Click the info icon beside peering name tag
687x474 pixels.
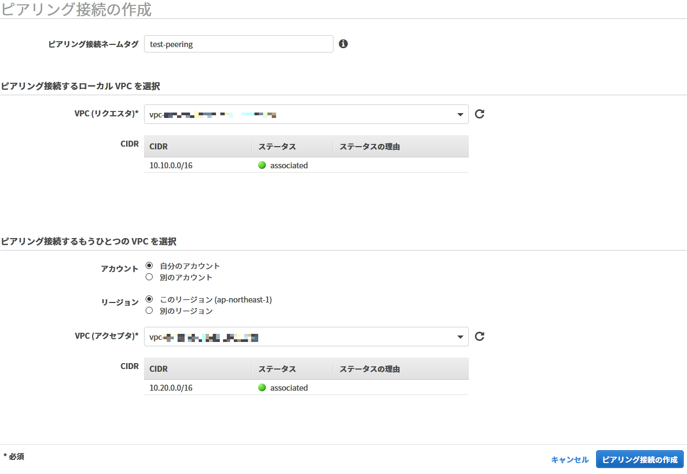(x=343, y=43)
